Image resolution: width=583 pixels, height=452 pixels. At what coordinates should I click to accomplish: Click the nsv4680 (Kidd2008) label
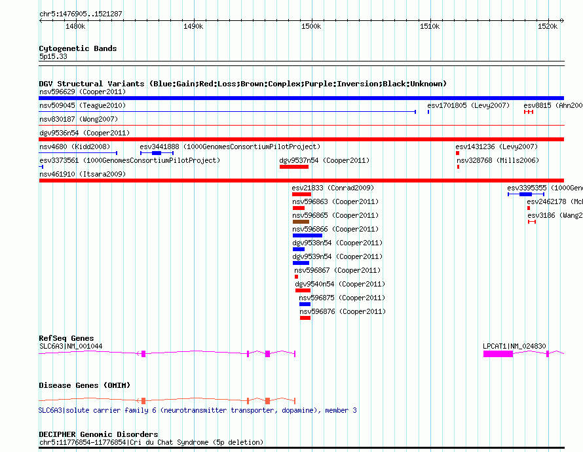75,147
